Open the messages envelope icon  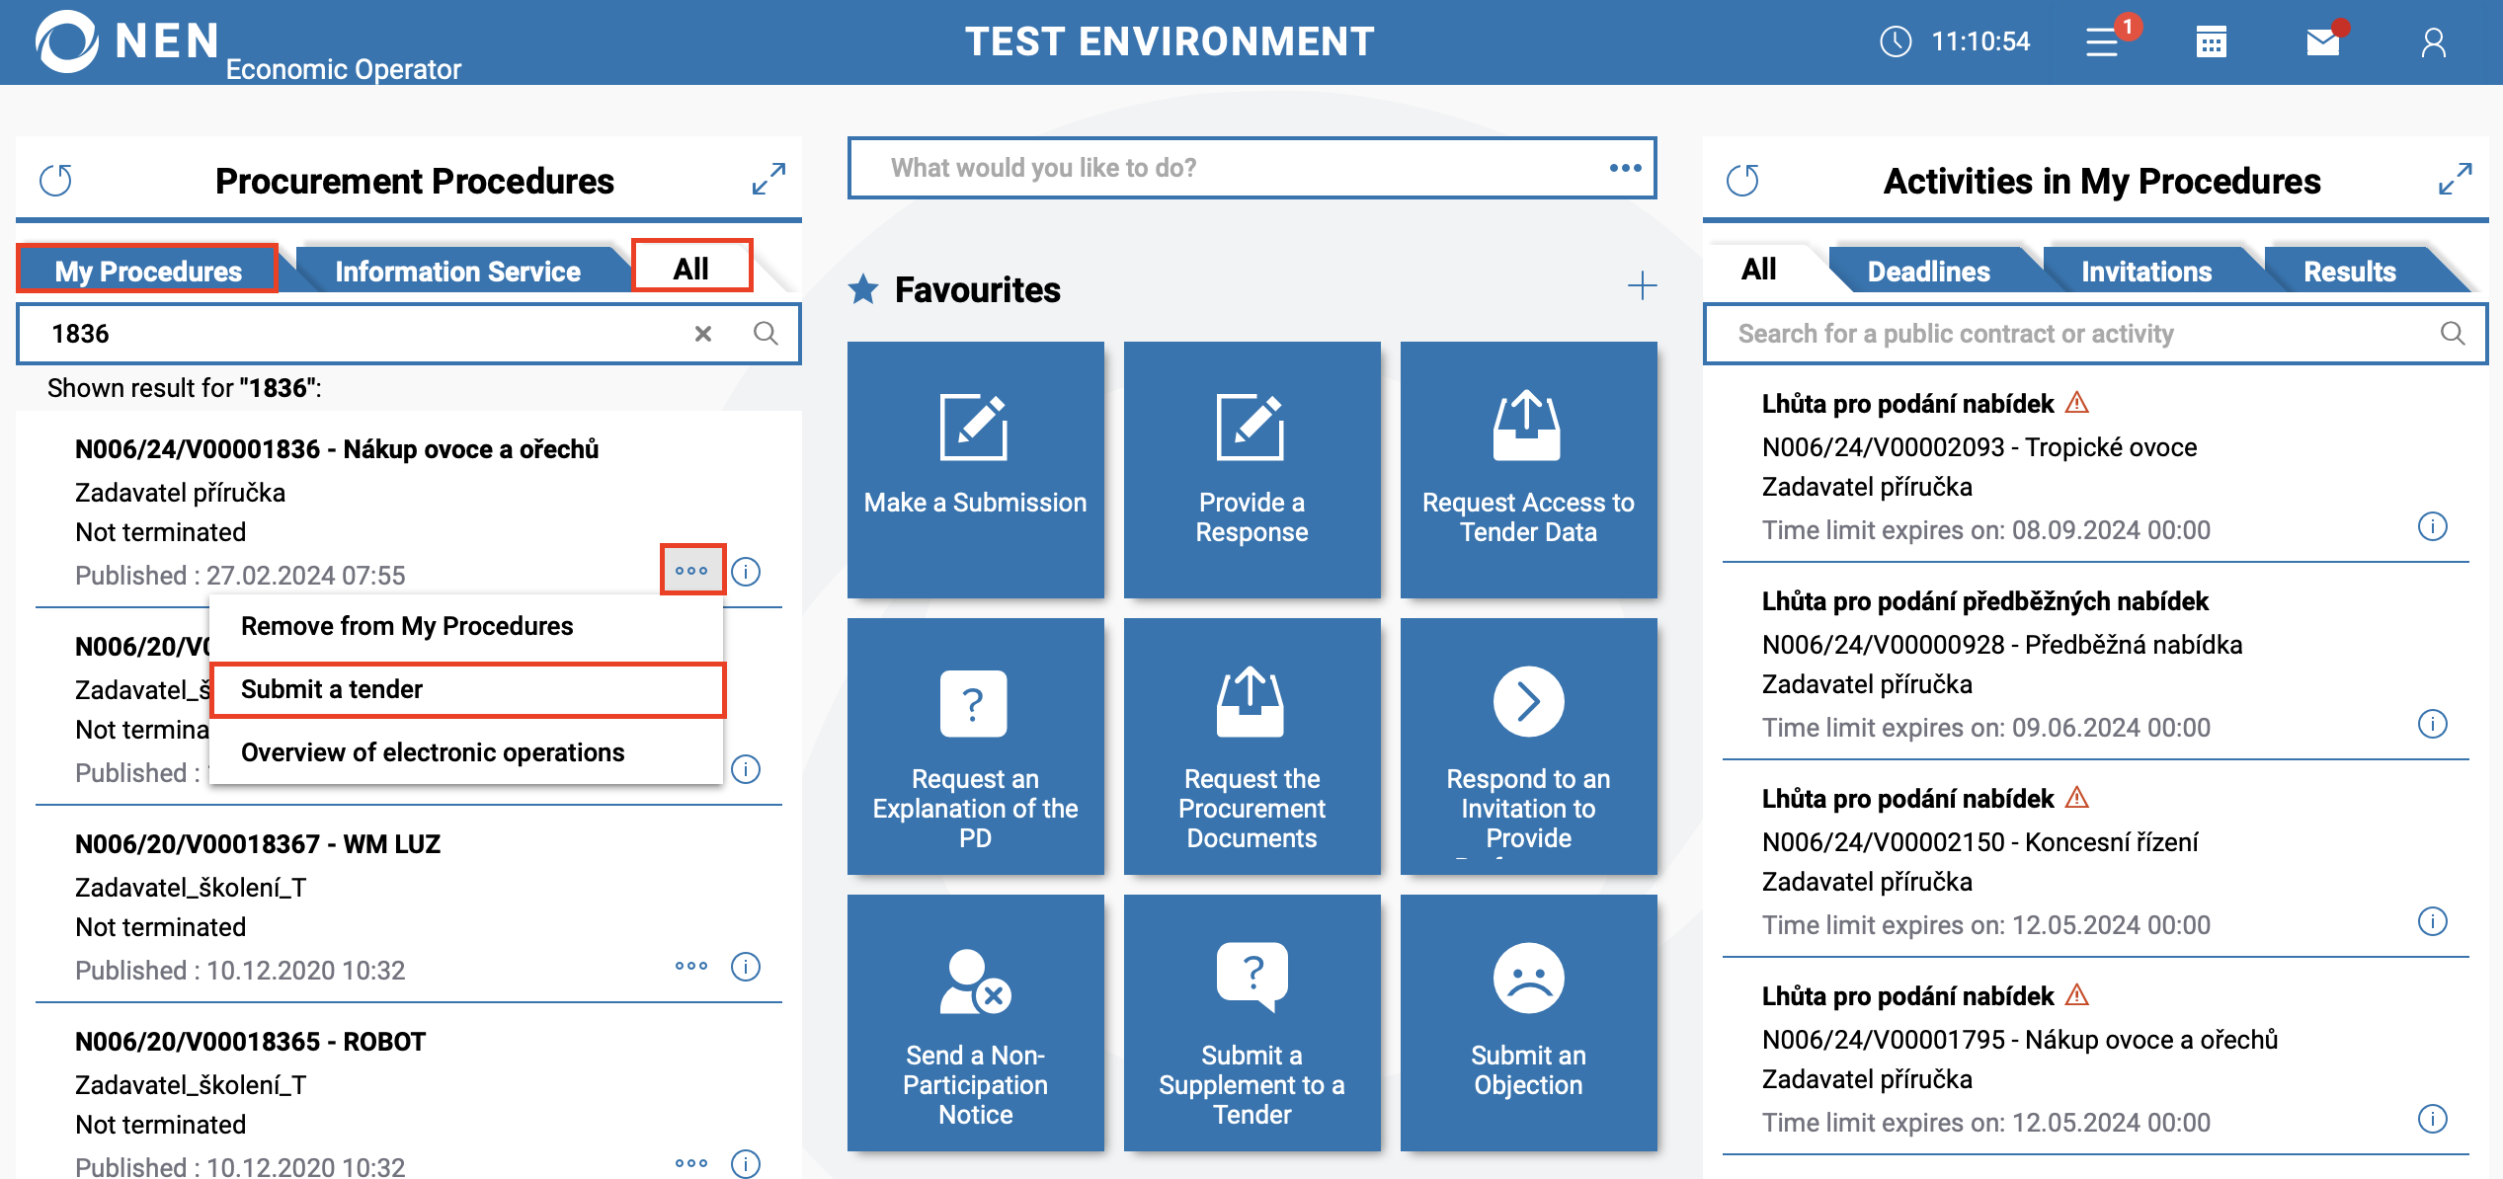click(x=2322, y=42)
